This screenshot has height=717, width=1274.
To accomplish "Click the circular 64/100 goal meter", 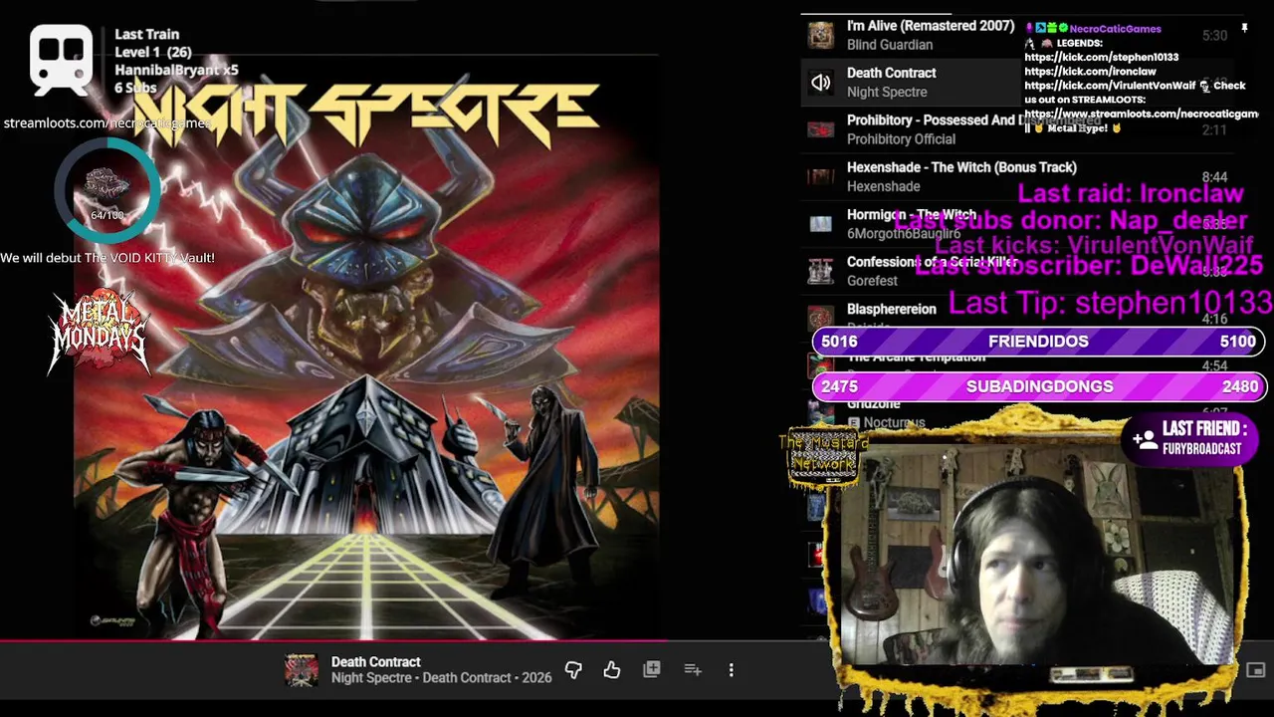I will pyautogui.click(x=106, y=192).
